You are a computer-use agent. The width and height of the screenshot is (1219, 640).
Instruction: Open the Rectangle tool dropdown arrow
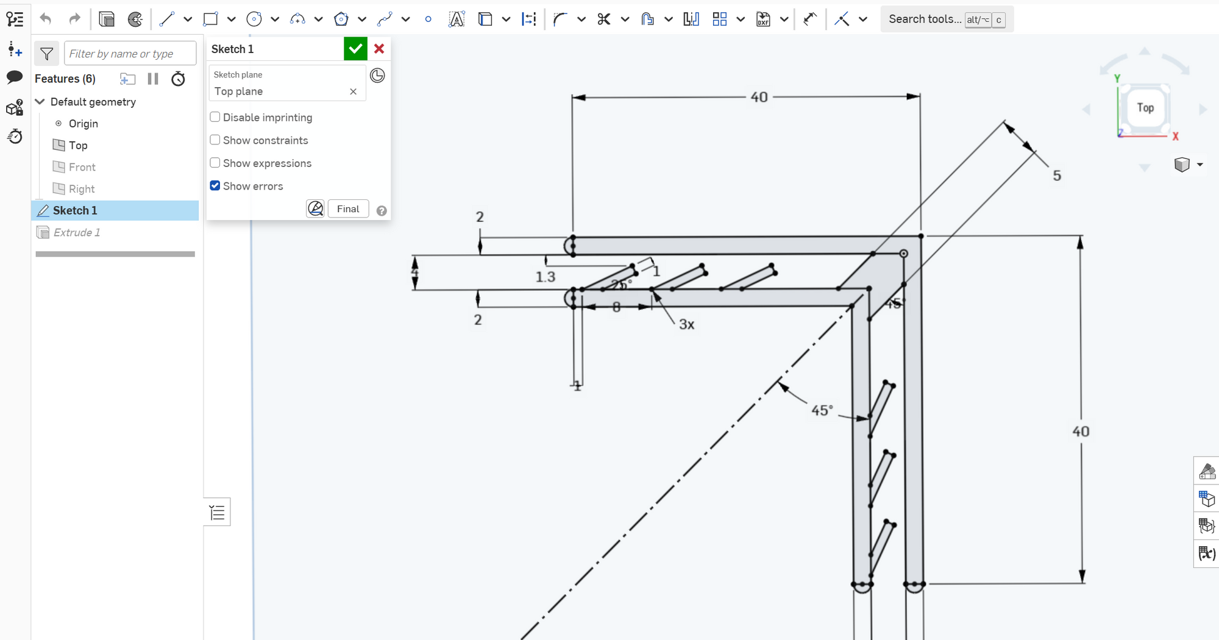[232, 20]
